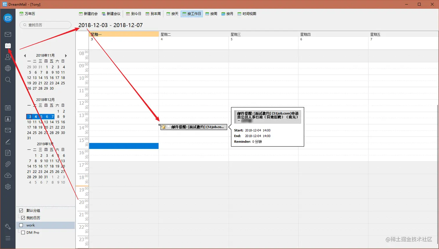The height and width of the screenshot is (249, 439).
Task: Click the 23:00 time label
Action: tap(83, 239)
